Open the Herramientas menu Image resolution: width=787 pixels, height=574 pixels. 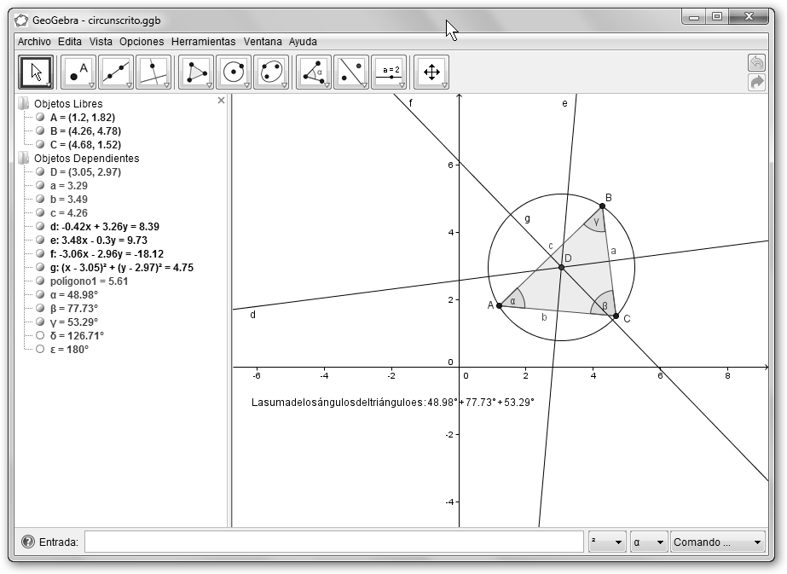pyautogui.click(x=203, y=41)
